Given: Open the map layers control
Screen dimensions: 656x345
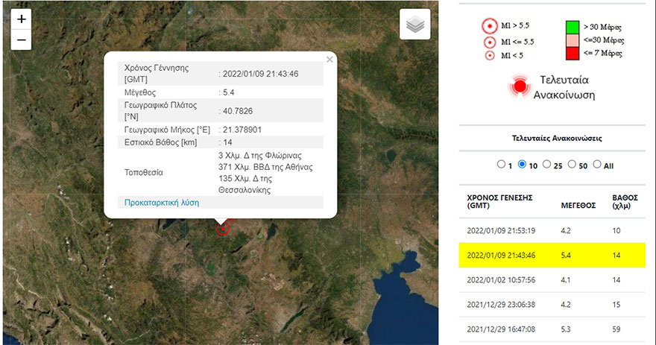Looking at the screenshot, I should [x=415, y=25].
